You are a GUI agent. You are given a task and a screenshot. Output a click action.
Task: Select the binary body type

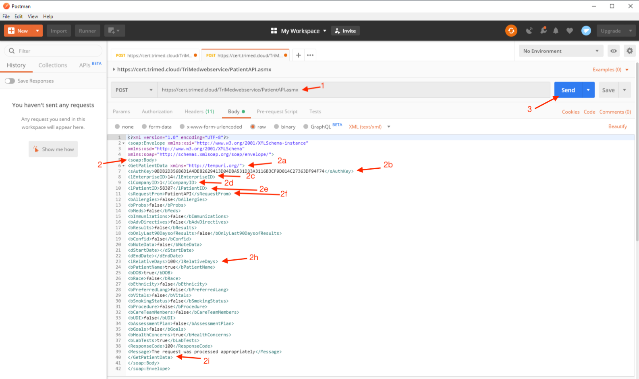coord(276,126)
